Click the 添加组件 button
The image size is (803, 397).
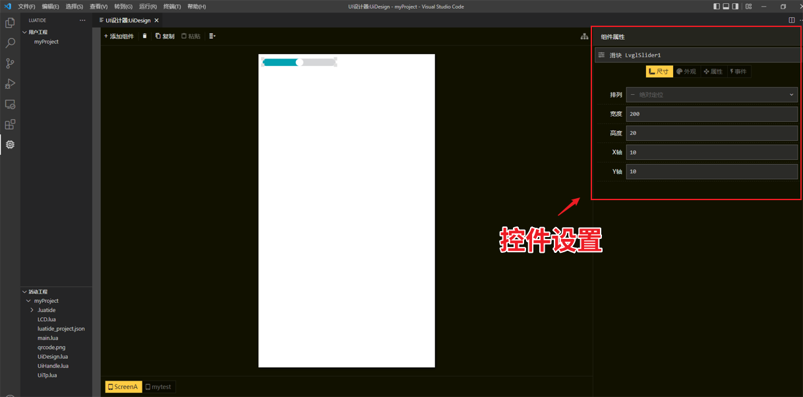pyautogui.click(x=119, y=36)
